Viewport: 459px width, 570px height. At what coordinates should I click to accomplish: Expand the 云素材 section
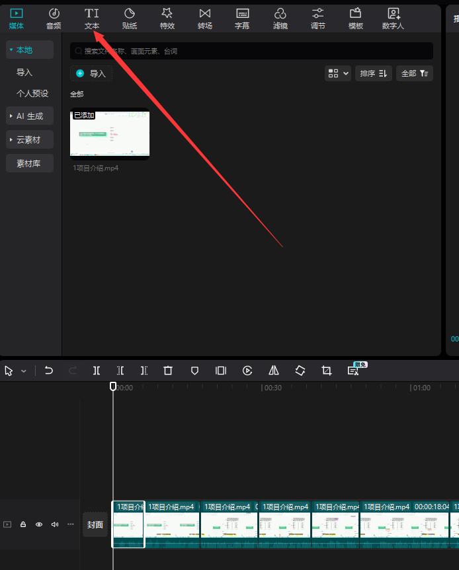point(30,140)
